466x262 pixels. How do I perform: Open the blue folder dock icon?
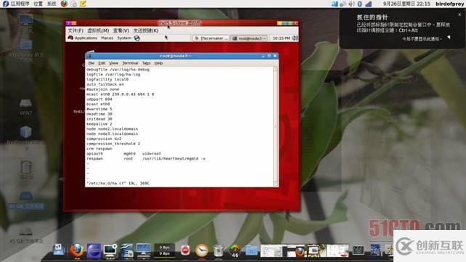tap(251, 250)
